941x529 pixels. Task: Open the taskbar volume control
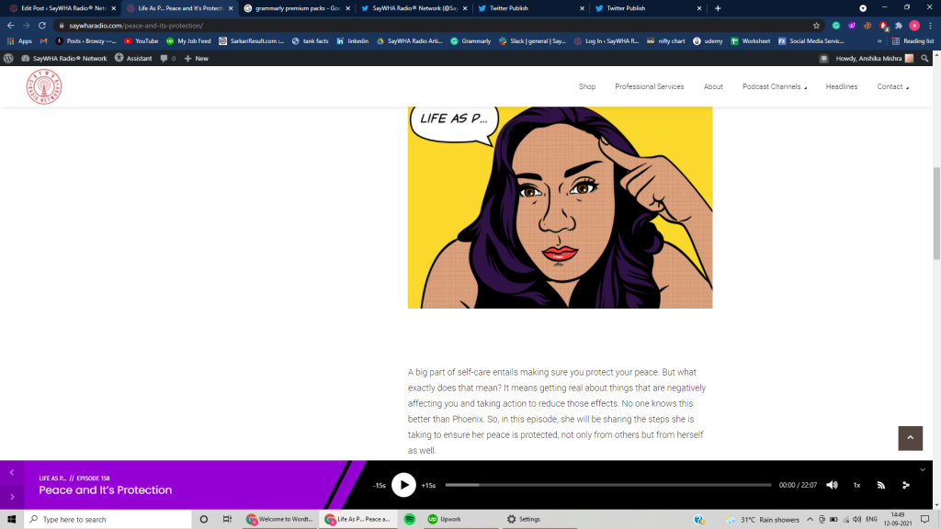[857, 520]
